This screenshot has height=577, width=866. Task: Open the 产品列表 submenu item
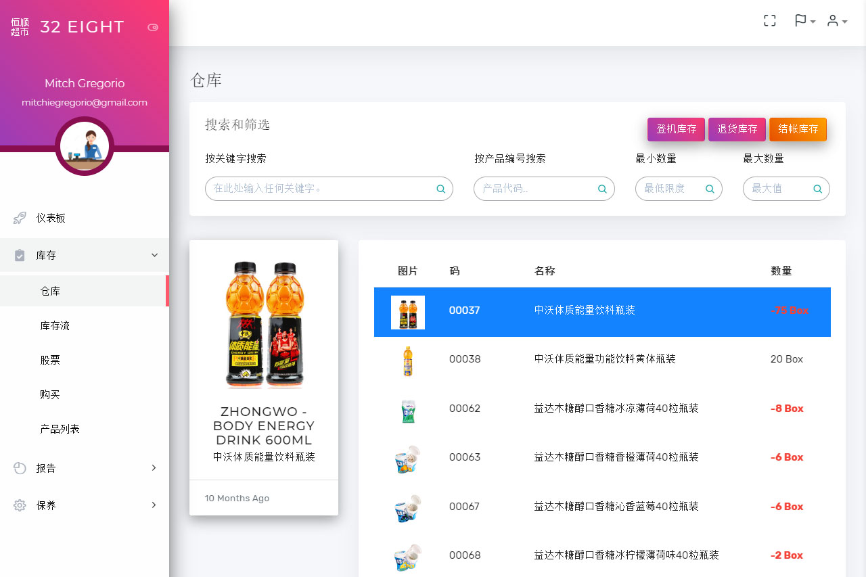(x=85, y=429)
